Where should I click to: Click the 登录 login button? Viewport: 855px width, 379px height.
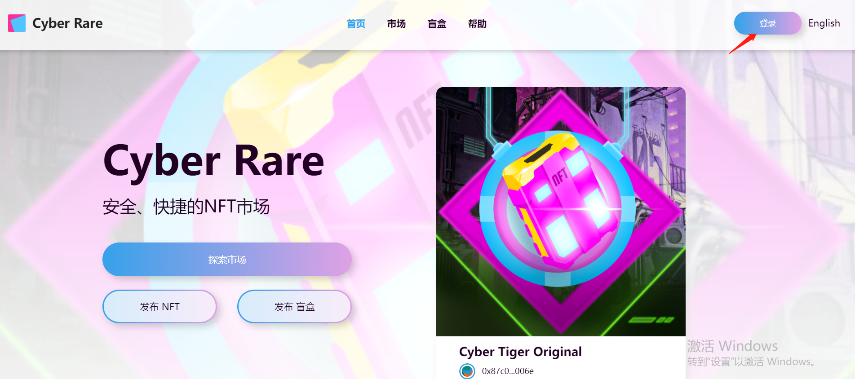coord(767,23)
